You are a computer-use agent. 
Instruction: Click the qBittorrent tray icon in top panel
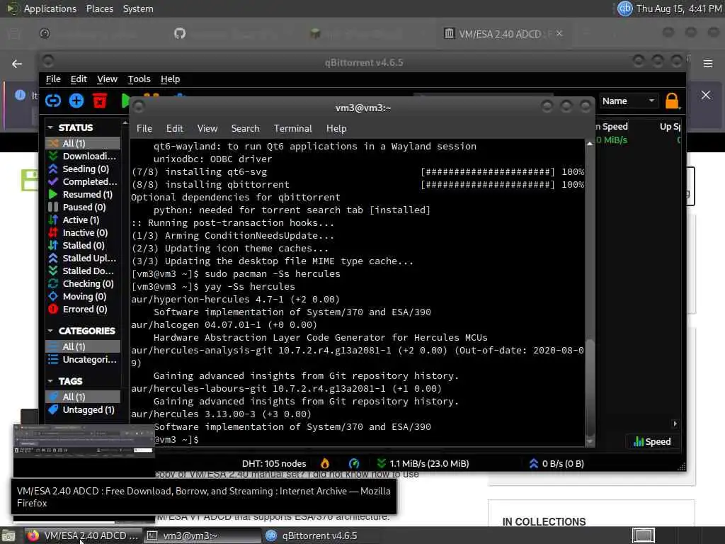click(624, 8)
